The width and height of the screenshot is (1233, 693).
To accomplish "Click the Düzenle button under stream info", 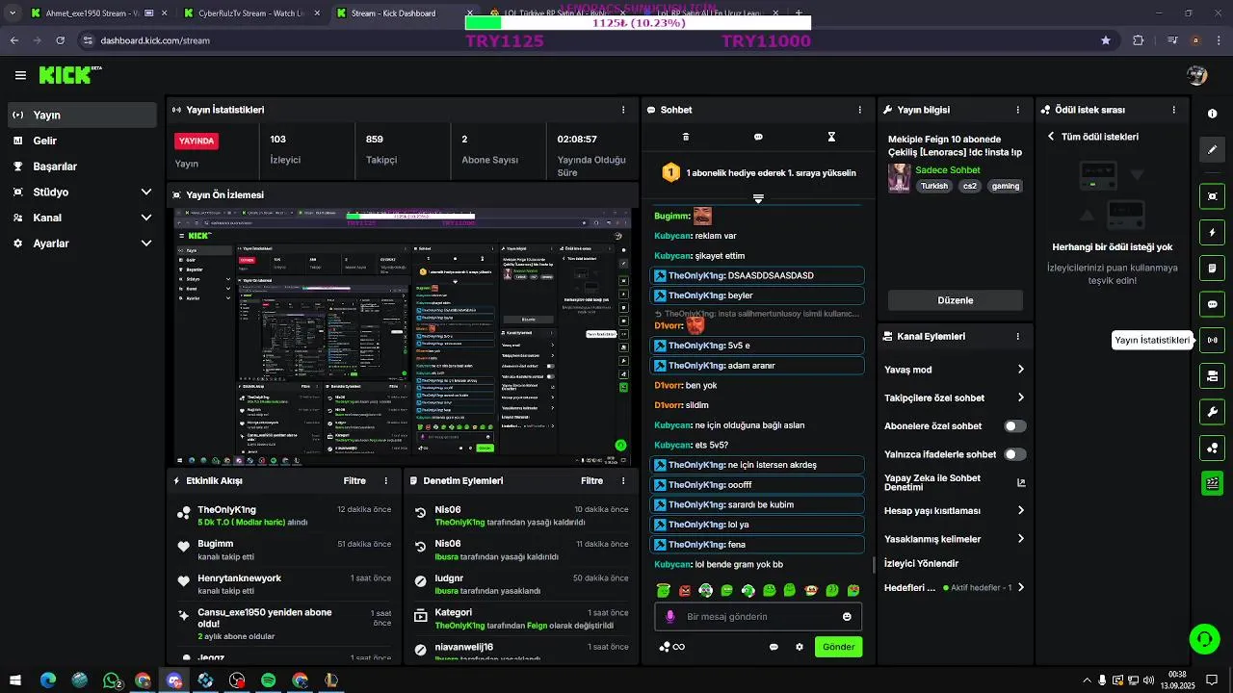I will (956, 300).
